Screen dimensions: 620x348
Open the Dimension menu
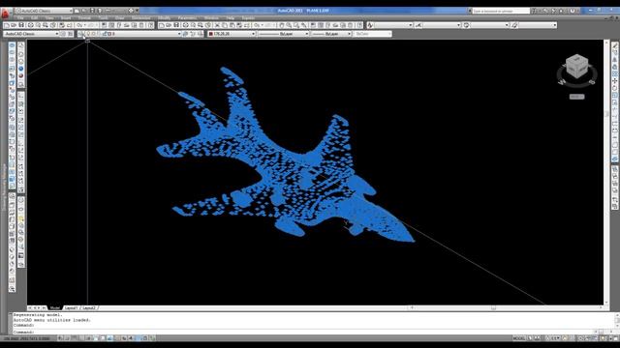click(x=140, y=18)
